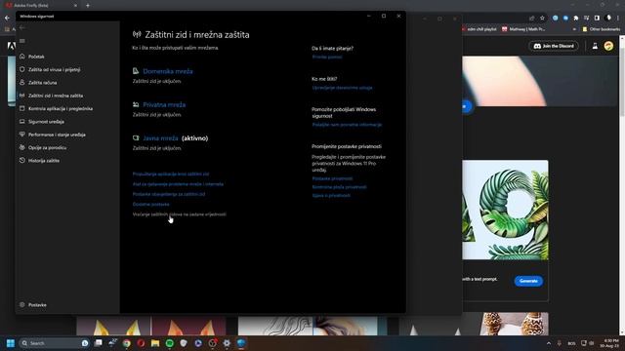Click the beaker labs icon in Firefly header
Image resolution: width=625 pixels, height=351 pixels.
(595, 46)
